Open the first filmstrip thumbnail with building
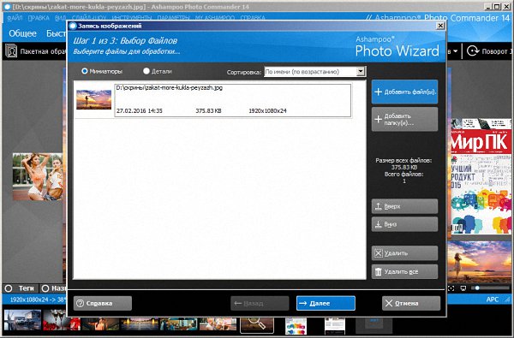 click(22, 320)
